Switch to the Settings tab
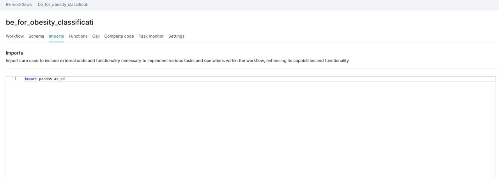 [176, 36]
